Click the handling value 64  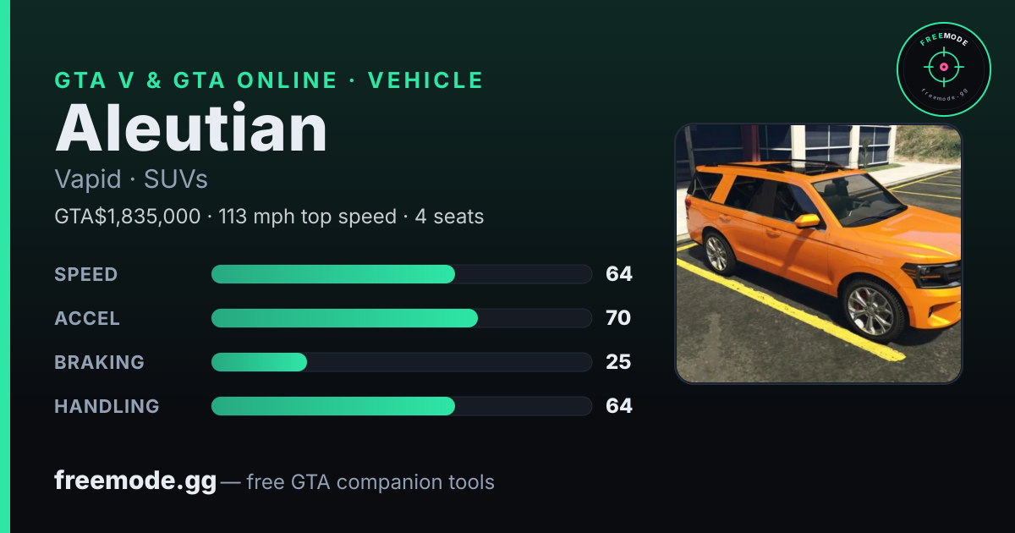[618, 406]
